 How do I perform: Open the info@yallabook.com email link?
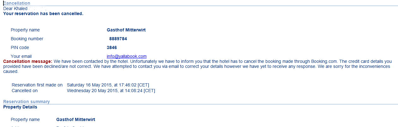[x=126, y=57]
